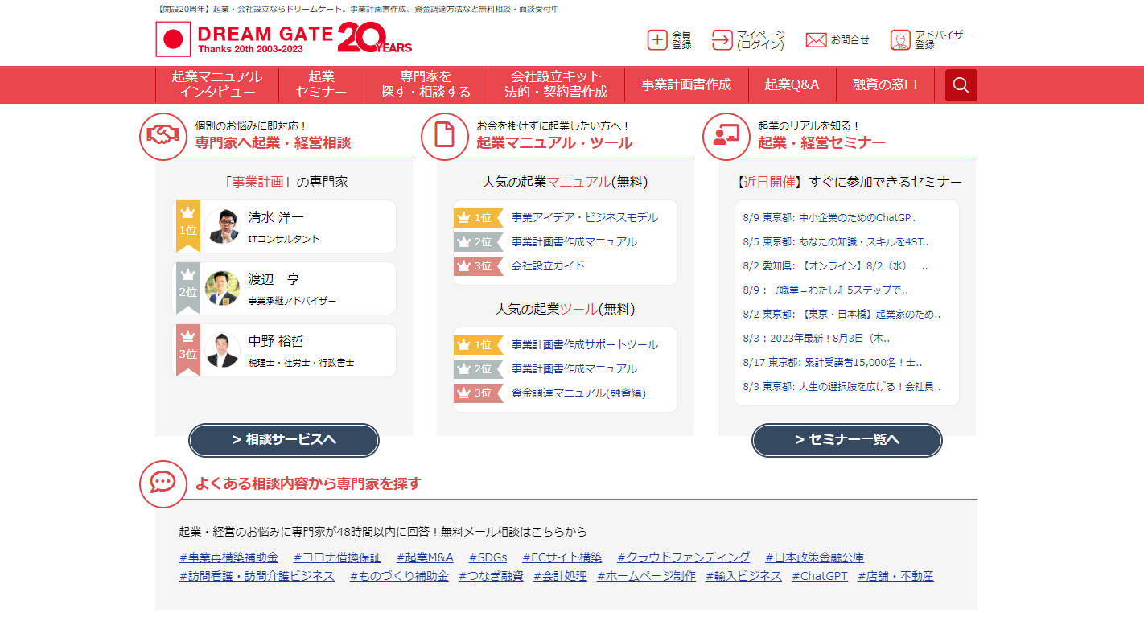1144x617 pixels.
Task: Click the アドバイザー登録 person icon
Action: pos(900,40)
